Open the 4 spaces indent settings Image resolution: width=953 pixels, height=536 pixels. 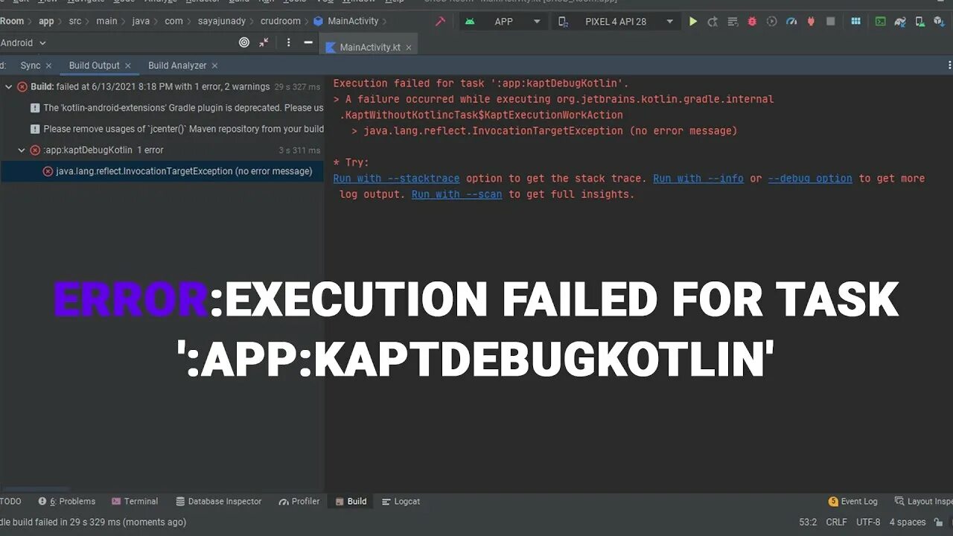pos(908,523)
